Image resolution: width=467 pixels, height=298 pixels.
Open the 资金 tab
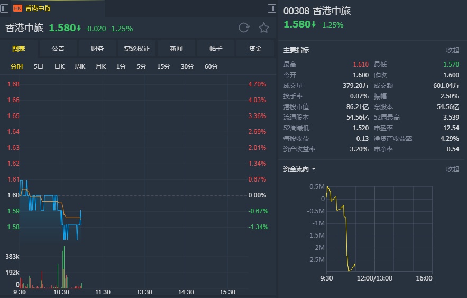point(255,49)
